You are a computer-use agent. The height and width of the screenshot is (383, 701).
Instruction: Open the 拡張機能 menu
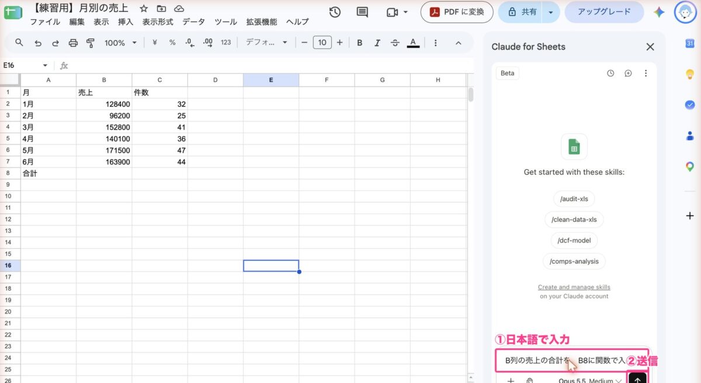(x=262, y=22)
